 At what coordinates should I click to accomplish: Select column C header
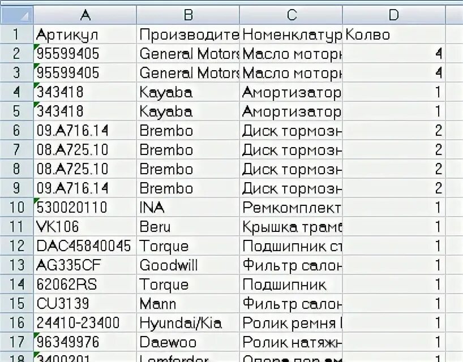(291, 15)
